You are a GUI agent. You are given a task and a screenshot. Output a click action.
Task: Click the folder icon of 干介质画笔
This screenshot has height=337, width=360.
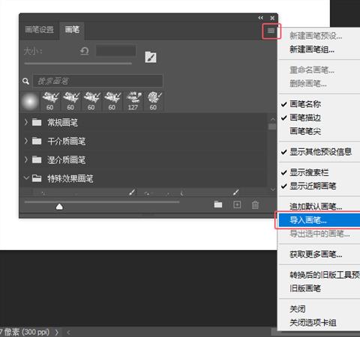tap(37, 141)
